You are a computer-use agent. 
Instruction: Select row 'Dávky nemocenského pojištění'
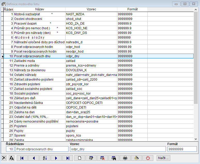pos(99,122)
